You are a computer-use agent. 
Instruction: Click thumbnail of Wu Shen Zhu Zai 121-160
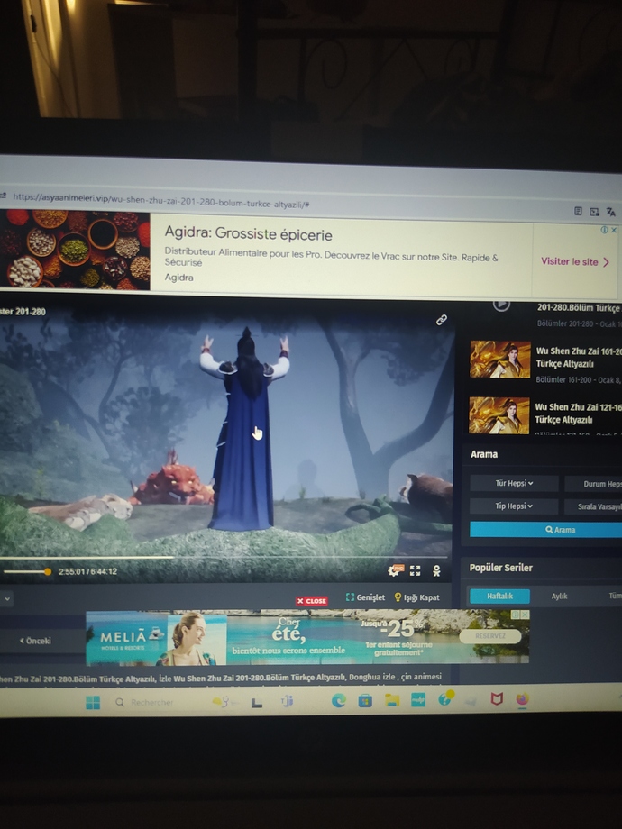(499, 415)
